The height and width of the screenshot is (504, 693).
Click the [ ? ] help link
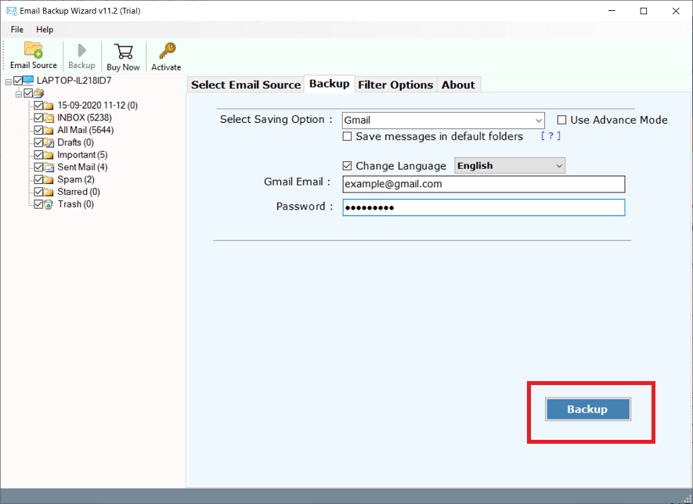coord(550,136)
